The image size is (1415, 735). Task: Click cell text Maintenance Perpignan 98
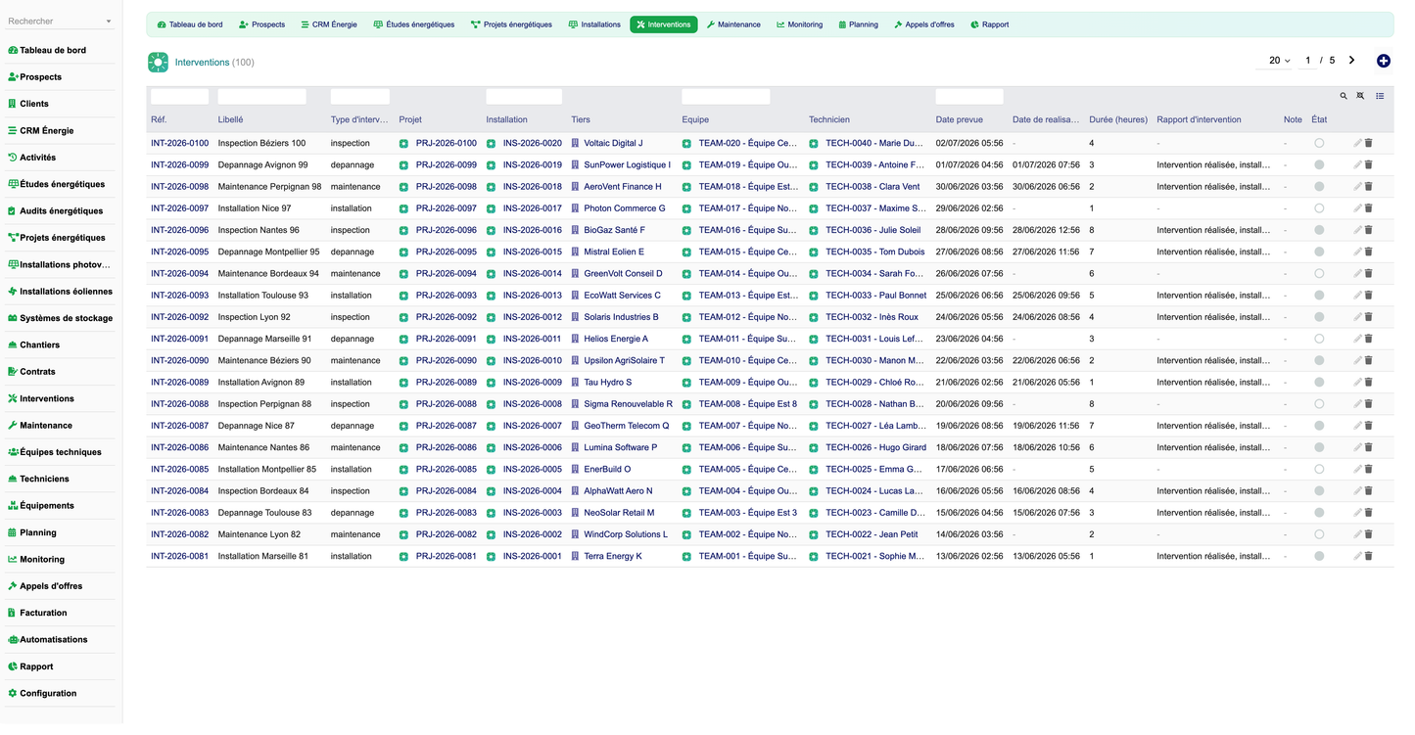(x=269, y=187)
